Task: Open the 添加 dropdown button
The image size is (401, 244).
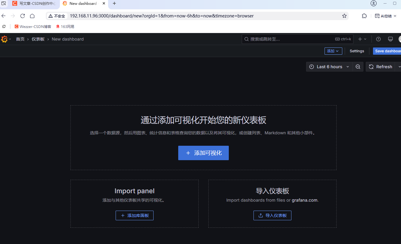Action: click(333, 51)
